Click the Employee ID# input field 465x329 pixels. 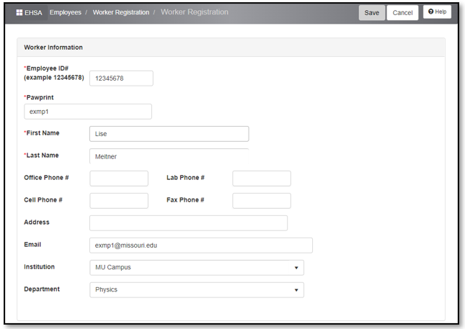121,78
